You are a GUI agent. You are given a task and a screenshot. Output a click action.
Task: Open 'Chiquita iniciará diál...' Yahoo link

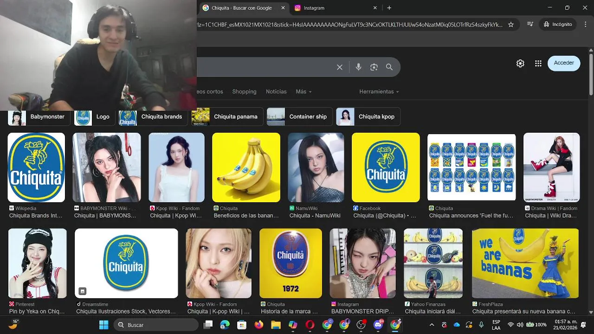pyautogui.click(x=433, y=311)
